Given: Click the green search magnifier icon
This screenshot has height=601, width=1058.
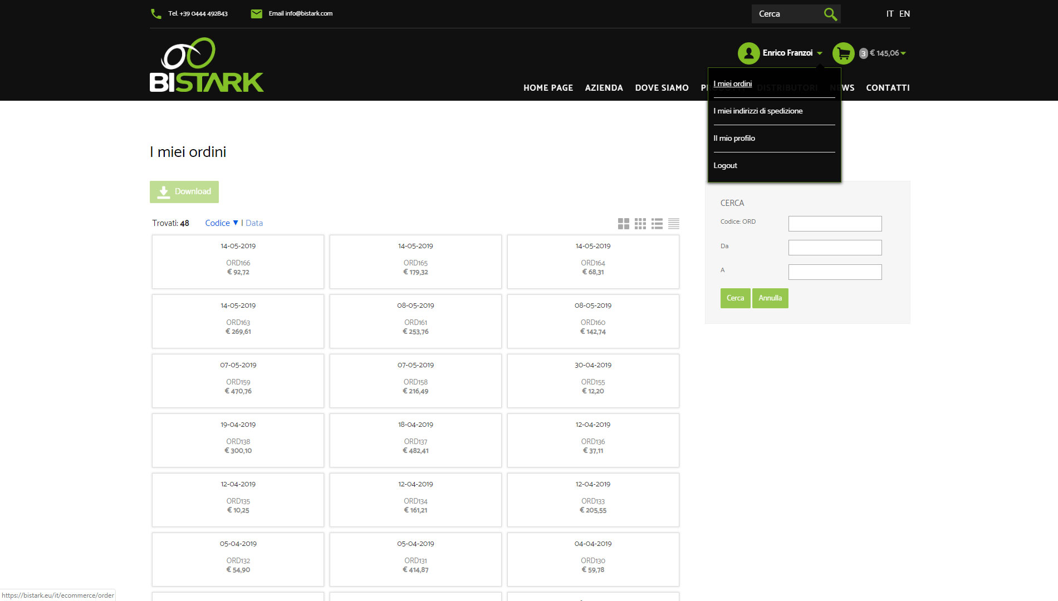Looking at the screenshot, I should tap(830, 14).
